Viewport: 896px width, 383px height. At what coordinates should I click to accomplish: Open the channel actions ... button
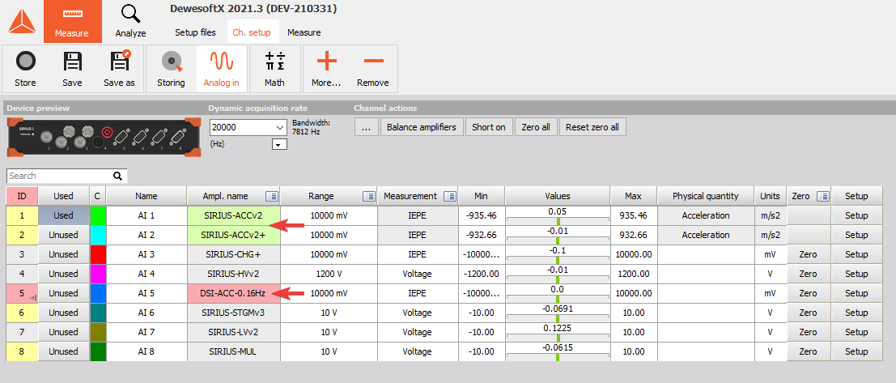click(367, 127)
